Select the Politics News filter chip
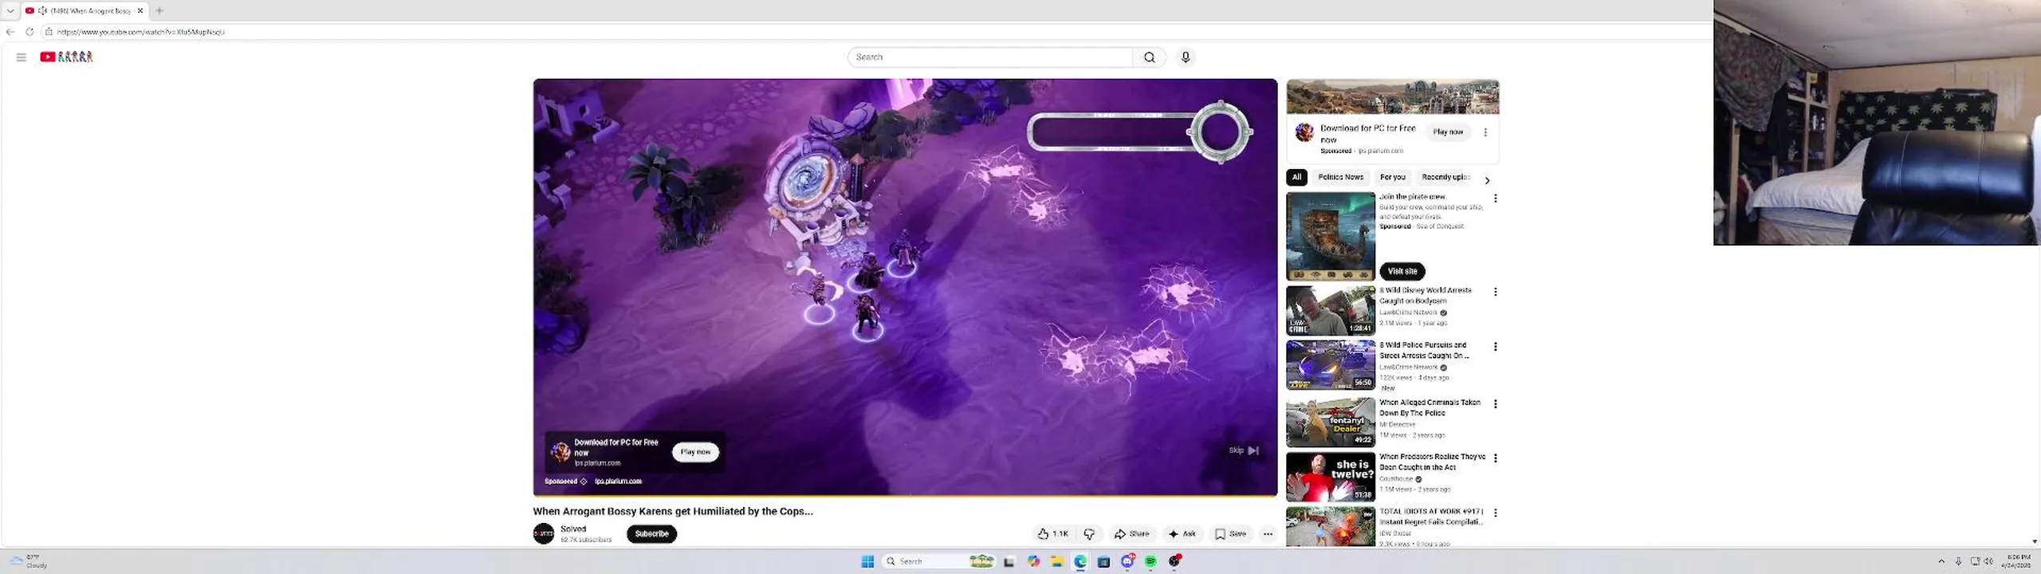 (x=1340, y=177)
